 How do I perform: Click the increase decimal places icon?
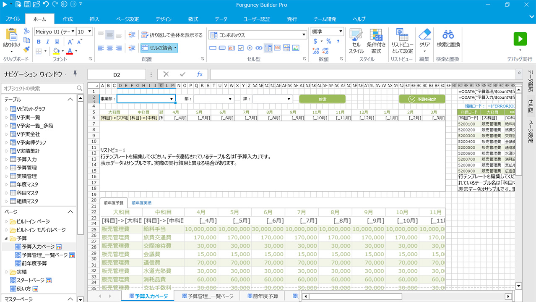click(316, 51)
